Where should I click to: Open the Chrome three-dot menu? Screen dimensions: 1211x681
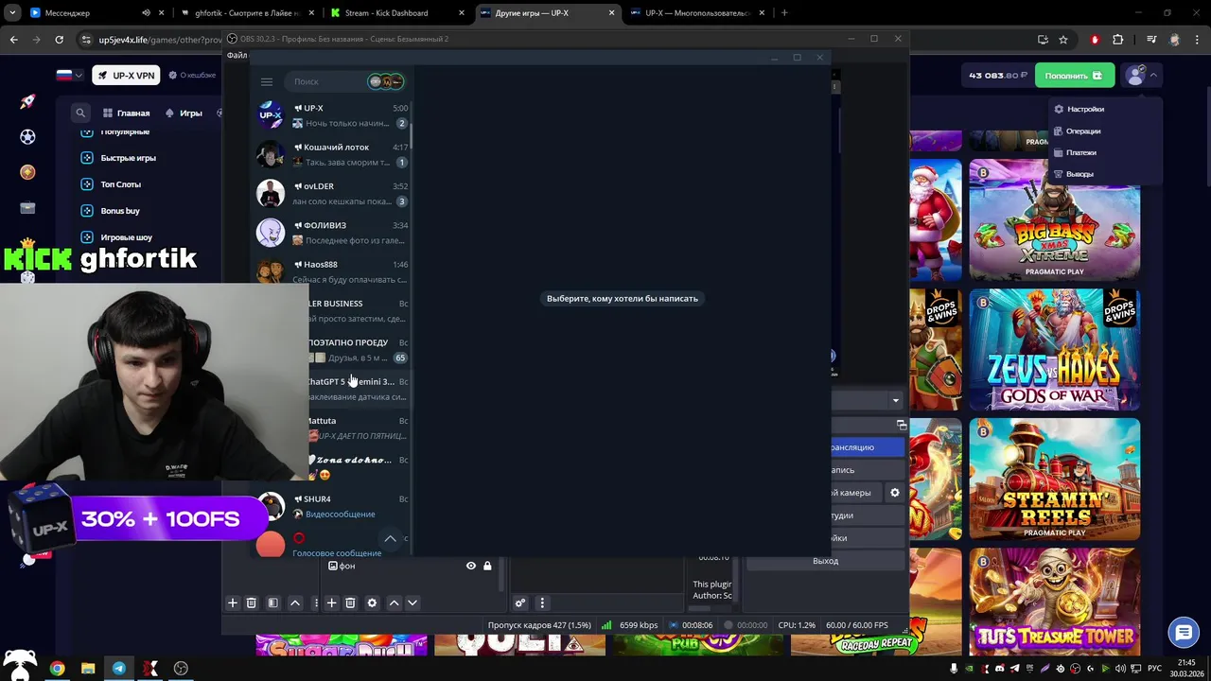click(x=1198, y=40)
